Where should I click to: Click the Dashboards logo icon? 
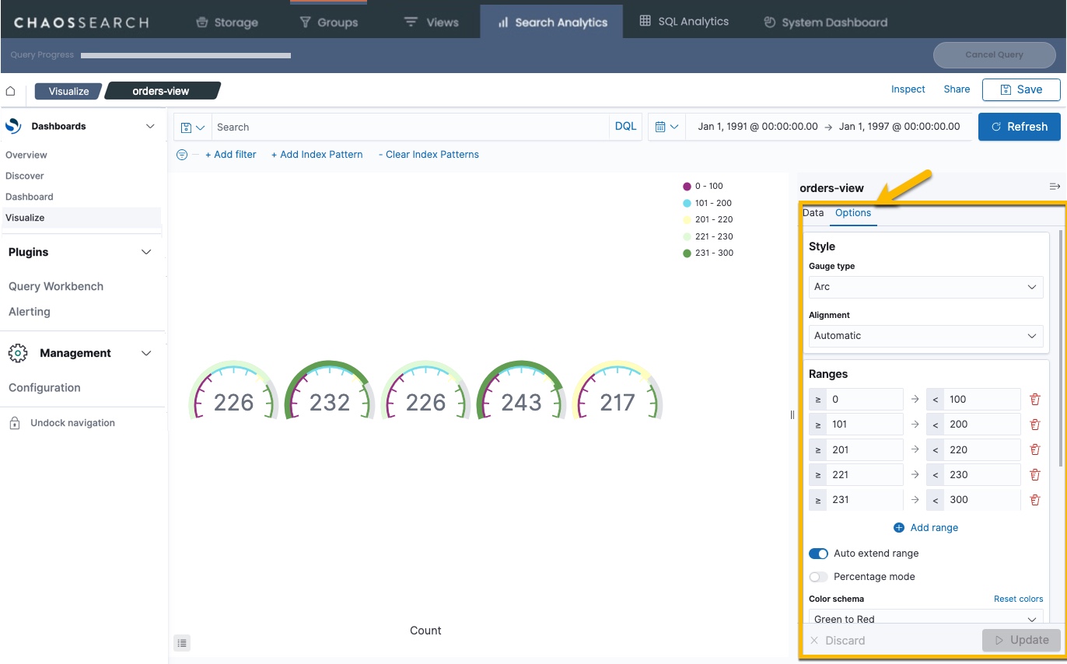(13, 126)
